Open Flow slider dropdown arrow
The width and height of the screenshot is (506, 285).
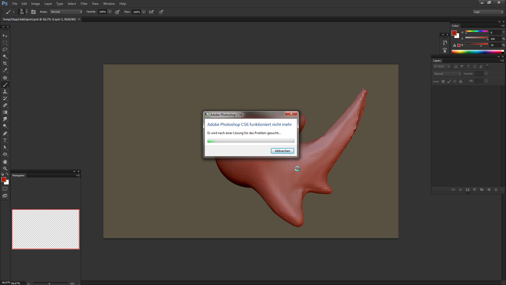pyautogui.click(x=144, y=12)
